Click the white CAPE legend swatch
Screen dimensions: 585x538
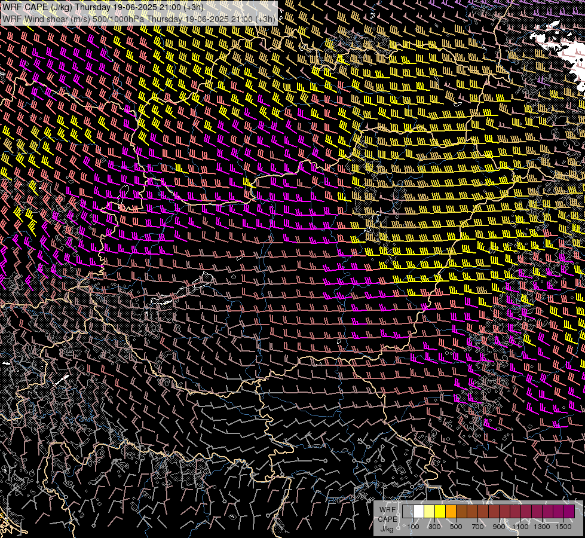[419, 511]
